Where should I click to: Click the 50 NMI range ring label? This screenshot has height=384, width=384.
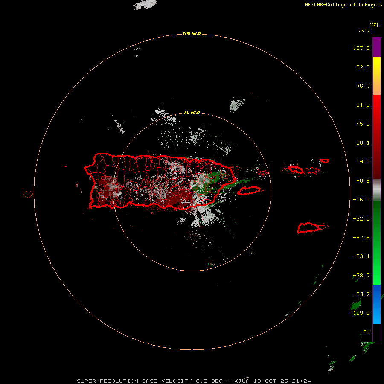(192, 113)
